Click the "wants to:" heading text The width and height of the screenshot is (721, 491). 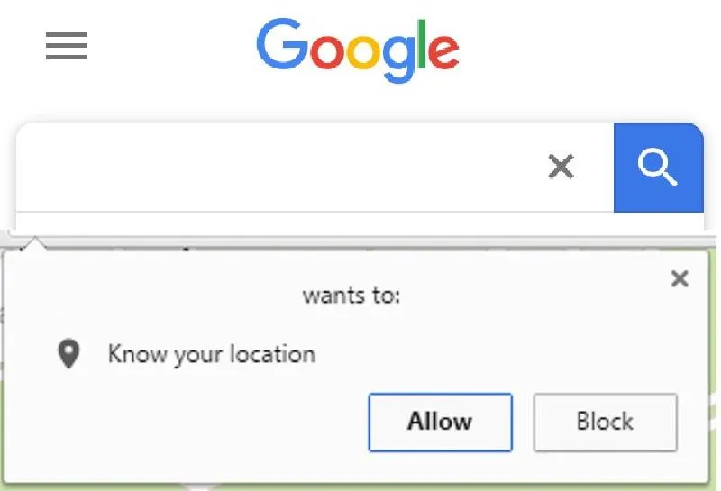coord(351,296)
